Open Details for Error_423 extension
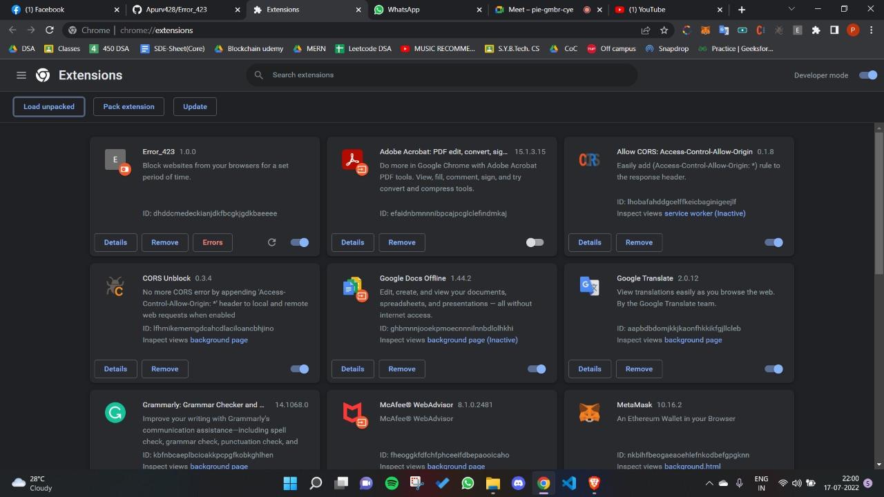This screenshot has width=884, height=497. 115,242
